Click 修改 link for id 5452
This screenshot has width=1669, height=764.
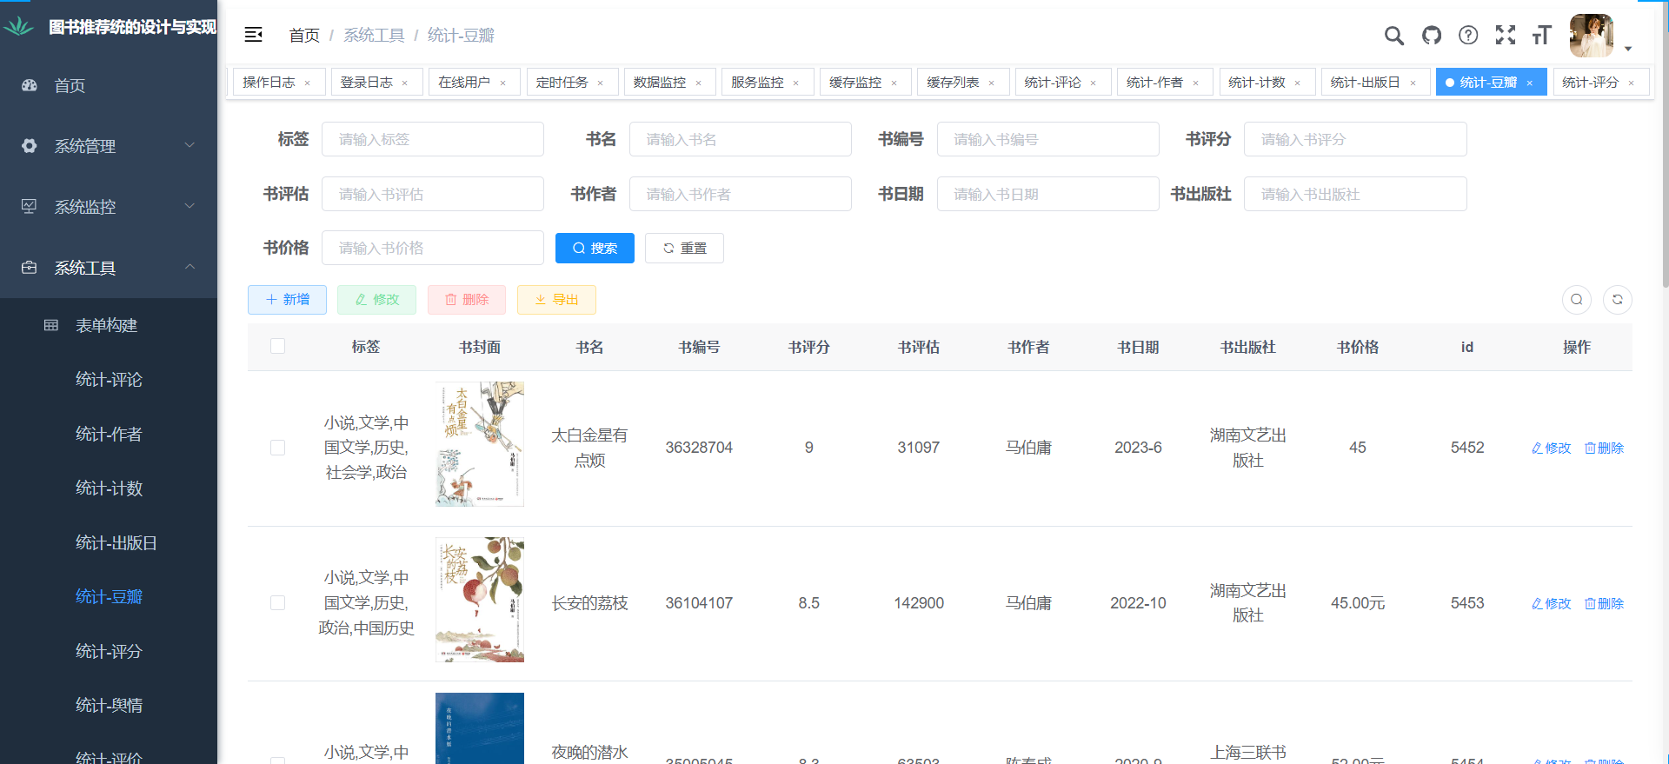(1551, 448)
